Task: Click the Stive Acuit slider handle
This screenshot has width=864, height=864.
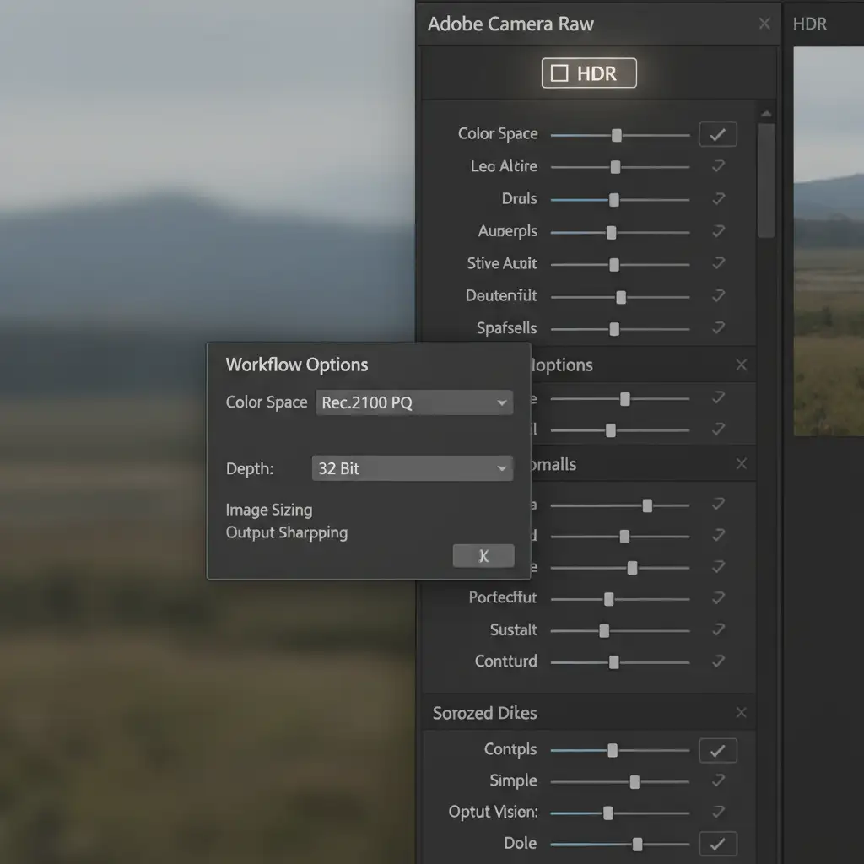Action: click(614, 264)
